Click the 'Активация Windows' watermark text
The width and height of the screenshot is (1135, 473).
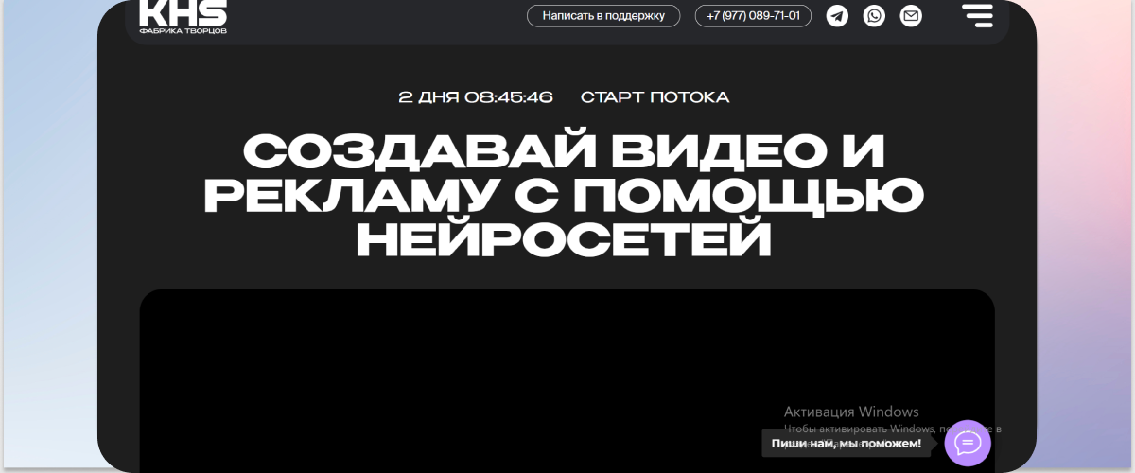[851, 412]
